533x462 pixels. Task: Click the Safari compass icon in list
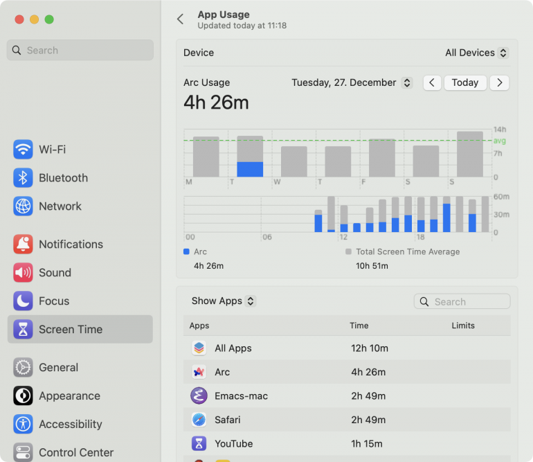[x=199, y=420]
